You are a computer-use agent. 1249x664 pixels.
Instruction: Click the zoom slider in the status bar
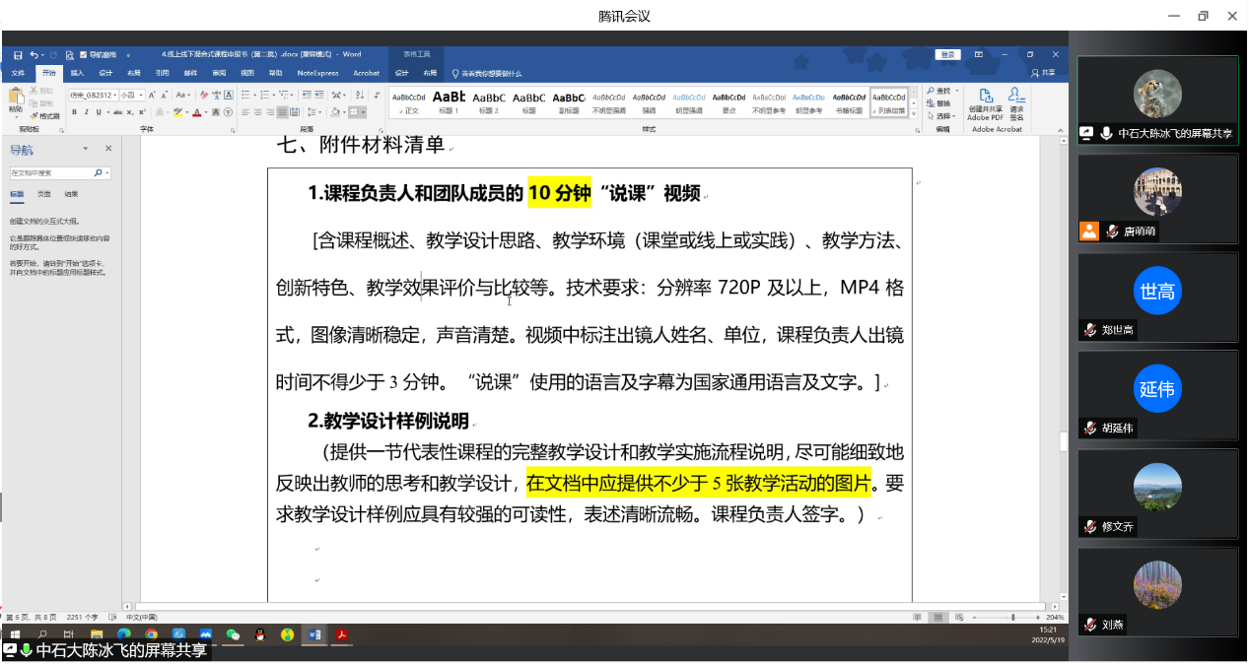(x=1012, y=618)
